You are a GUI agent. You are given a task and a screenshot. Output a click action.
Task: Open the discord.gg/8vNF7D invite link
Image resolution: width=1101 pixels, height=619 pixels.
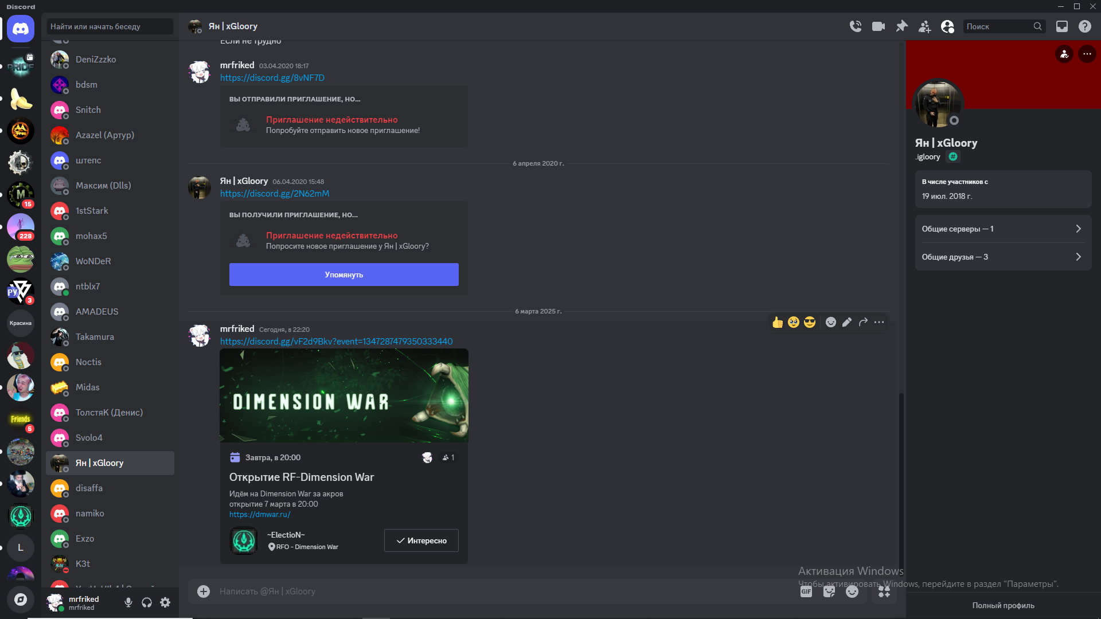272,78
